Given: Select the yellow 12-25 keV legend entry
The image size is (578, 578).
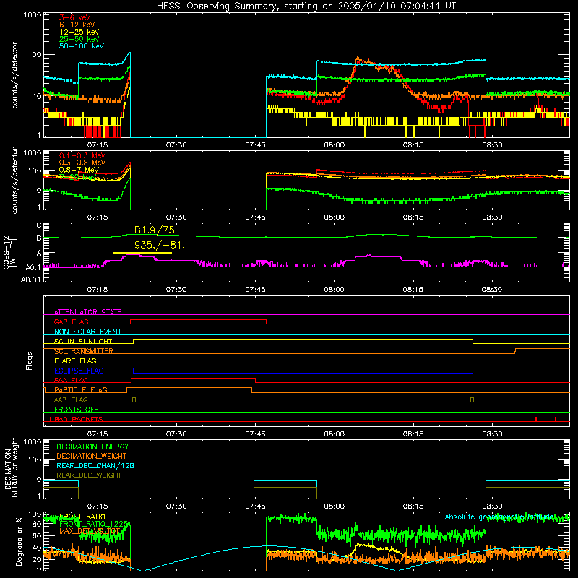Looking at the screenshot, I should pos(79,32).
